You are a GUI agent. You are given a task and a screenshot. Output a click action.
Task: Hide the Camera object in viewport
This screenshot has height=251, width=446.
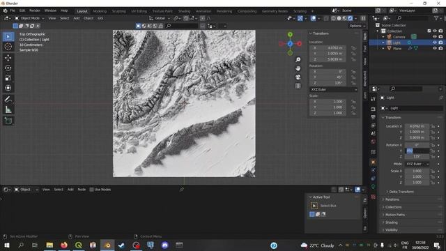coord(435,37)
